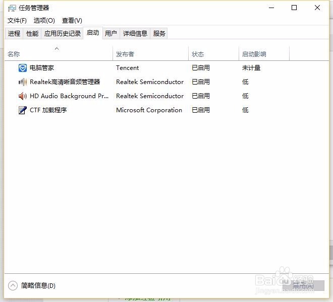Select the HD Audio Background Pr... entry
The height and width of the screenshot is (302, 333).
(69, 96)
